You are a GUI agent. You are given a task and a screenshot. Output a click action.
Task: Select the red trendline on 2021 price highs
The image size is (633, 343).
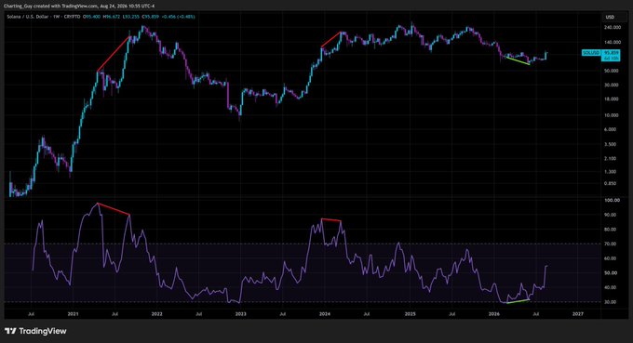point(114,54)
